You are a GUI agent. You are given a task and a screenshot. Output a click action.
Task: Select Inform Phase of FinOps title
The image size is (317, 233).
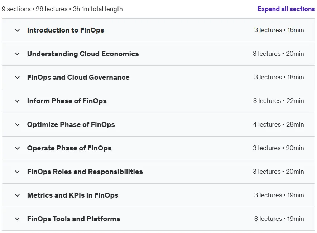click(67, 101)
